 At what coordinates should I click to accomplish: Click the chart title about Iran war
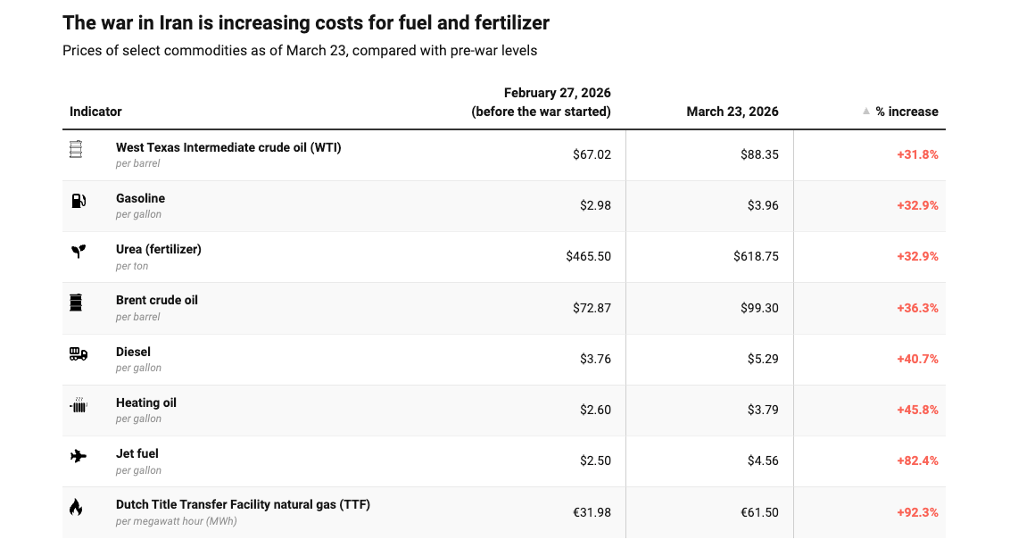[x=306, y=22]
